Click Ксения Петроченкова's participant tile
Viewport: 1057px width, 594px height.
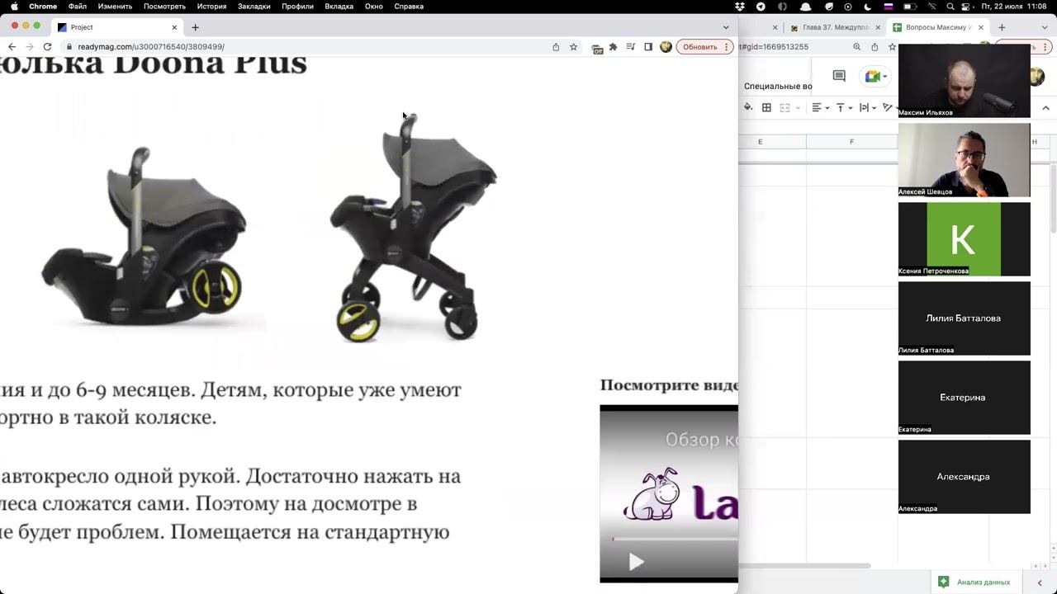[x=965, y=239]
